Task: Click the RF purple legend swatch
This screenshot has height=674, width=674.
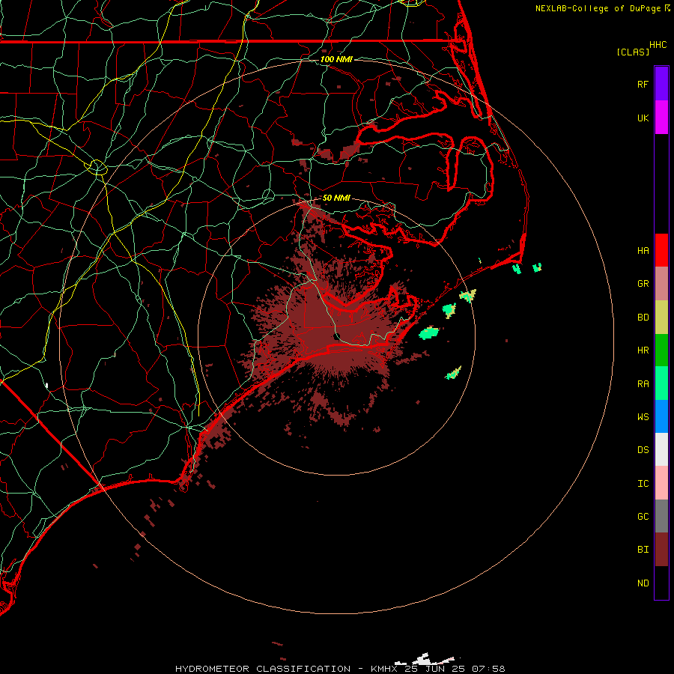Action: tap(661, 84)
